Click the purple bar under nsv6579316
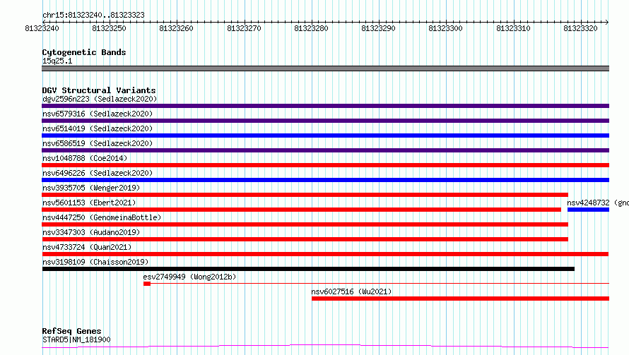Screen dimensions: 629x355 coord(325,121)
